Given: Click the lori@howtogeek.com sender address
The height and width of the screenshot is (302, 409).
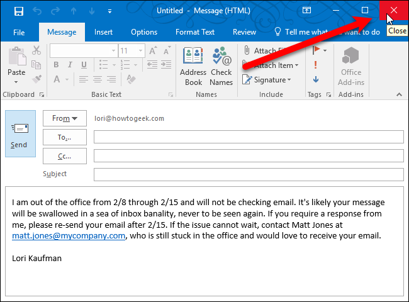Looking at the screenshot, I should (129, 118).
